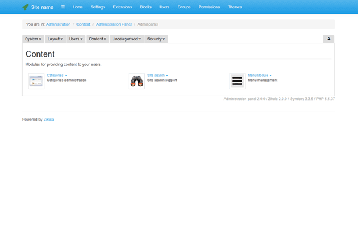
Task: Expand the System dropdown tab
Action: click(x=33, y=39)
